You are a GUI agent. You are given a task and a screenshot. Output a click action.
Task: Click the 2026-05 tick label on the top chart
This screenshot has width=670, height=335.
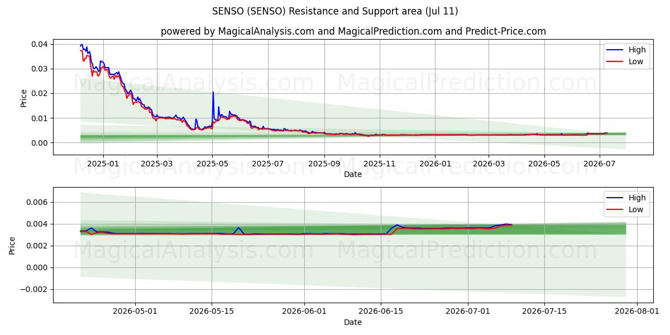click(x=544, y=164)
